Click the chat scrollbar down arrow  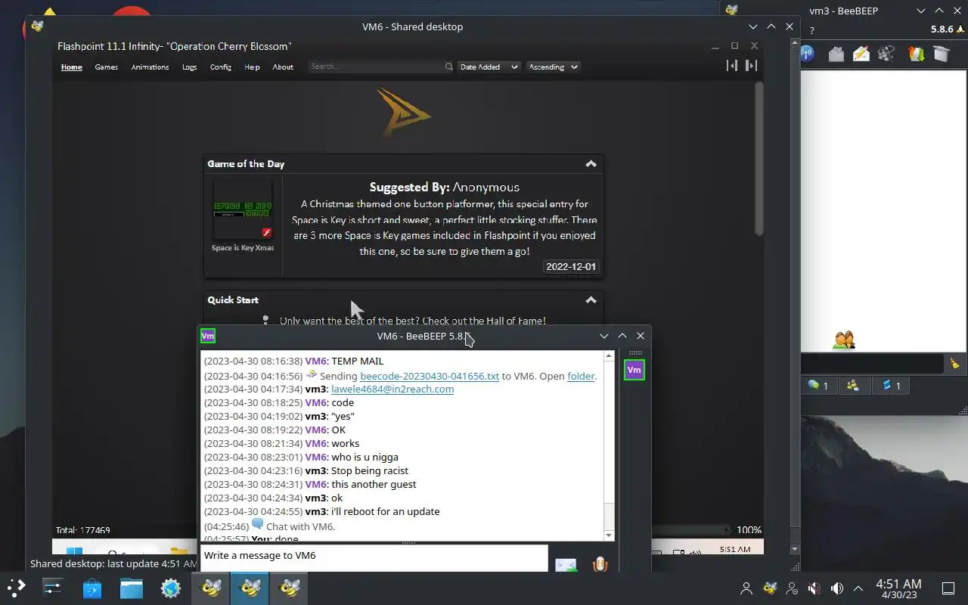pos(610,535)
